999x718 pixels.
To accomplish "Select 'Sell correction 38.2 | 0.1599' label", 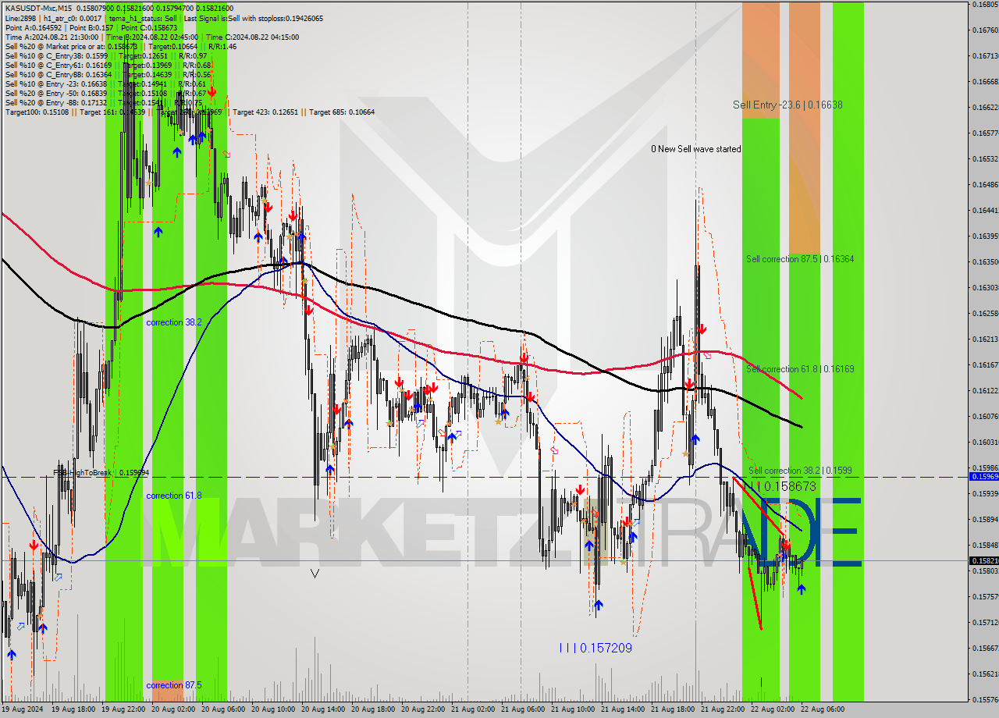I will pyautogui.click(x=800, y=471).
